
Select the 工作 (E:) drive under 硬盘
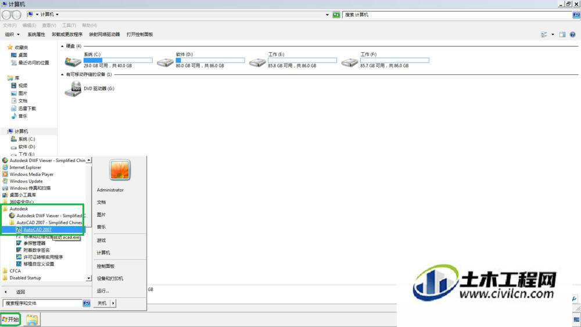293,60
